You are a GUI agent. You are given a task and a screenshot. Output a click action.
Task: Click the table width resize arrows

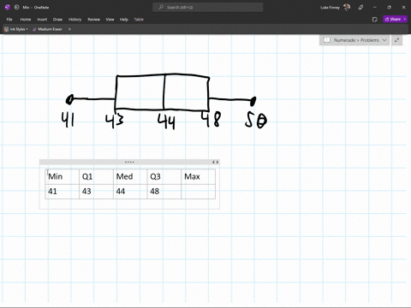click(x=215, y=162)
